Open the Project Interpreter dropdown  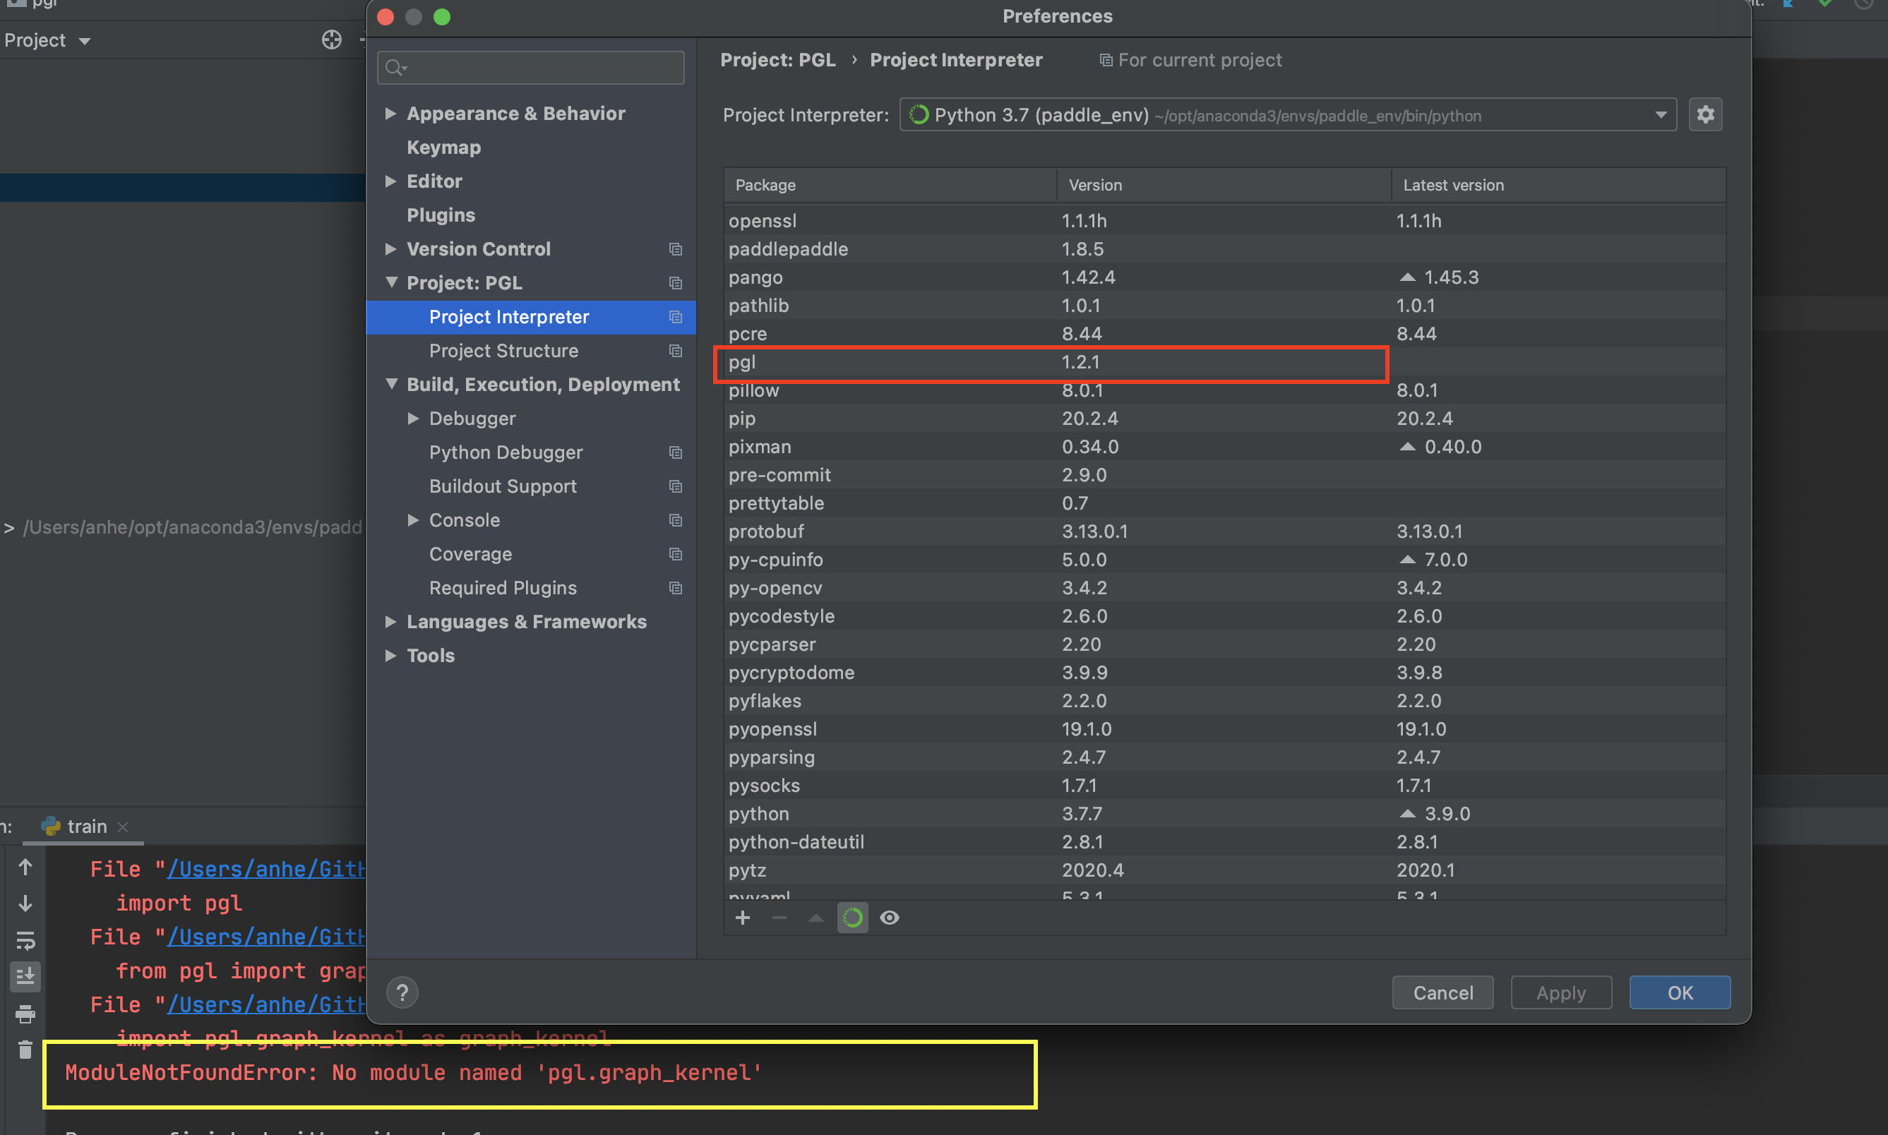click(1289, 115)
